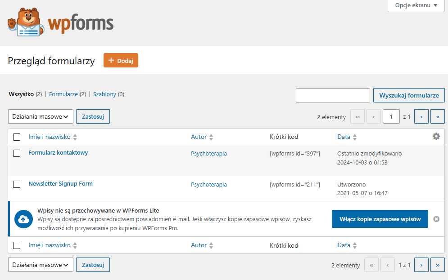
Task: Click the bottom Zastosuj button
Action: [93, 265]
